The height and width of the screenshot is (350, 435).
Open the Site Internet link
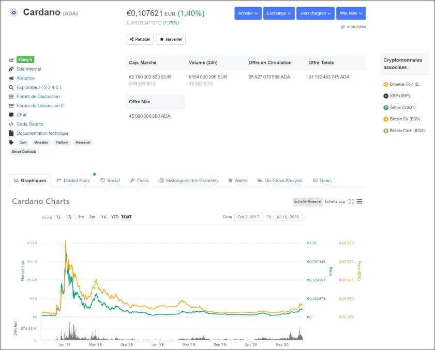[x=29, y=69]
